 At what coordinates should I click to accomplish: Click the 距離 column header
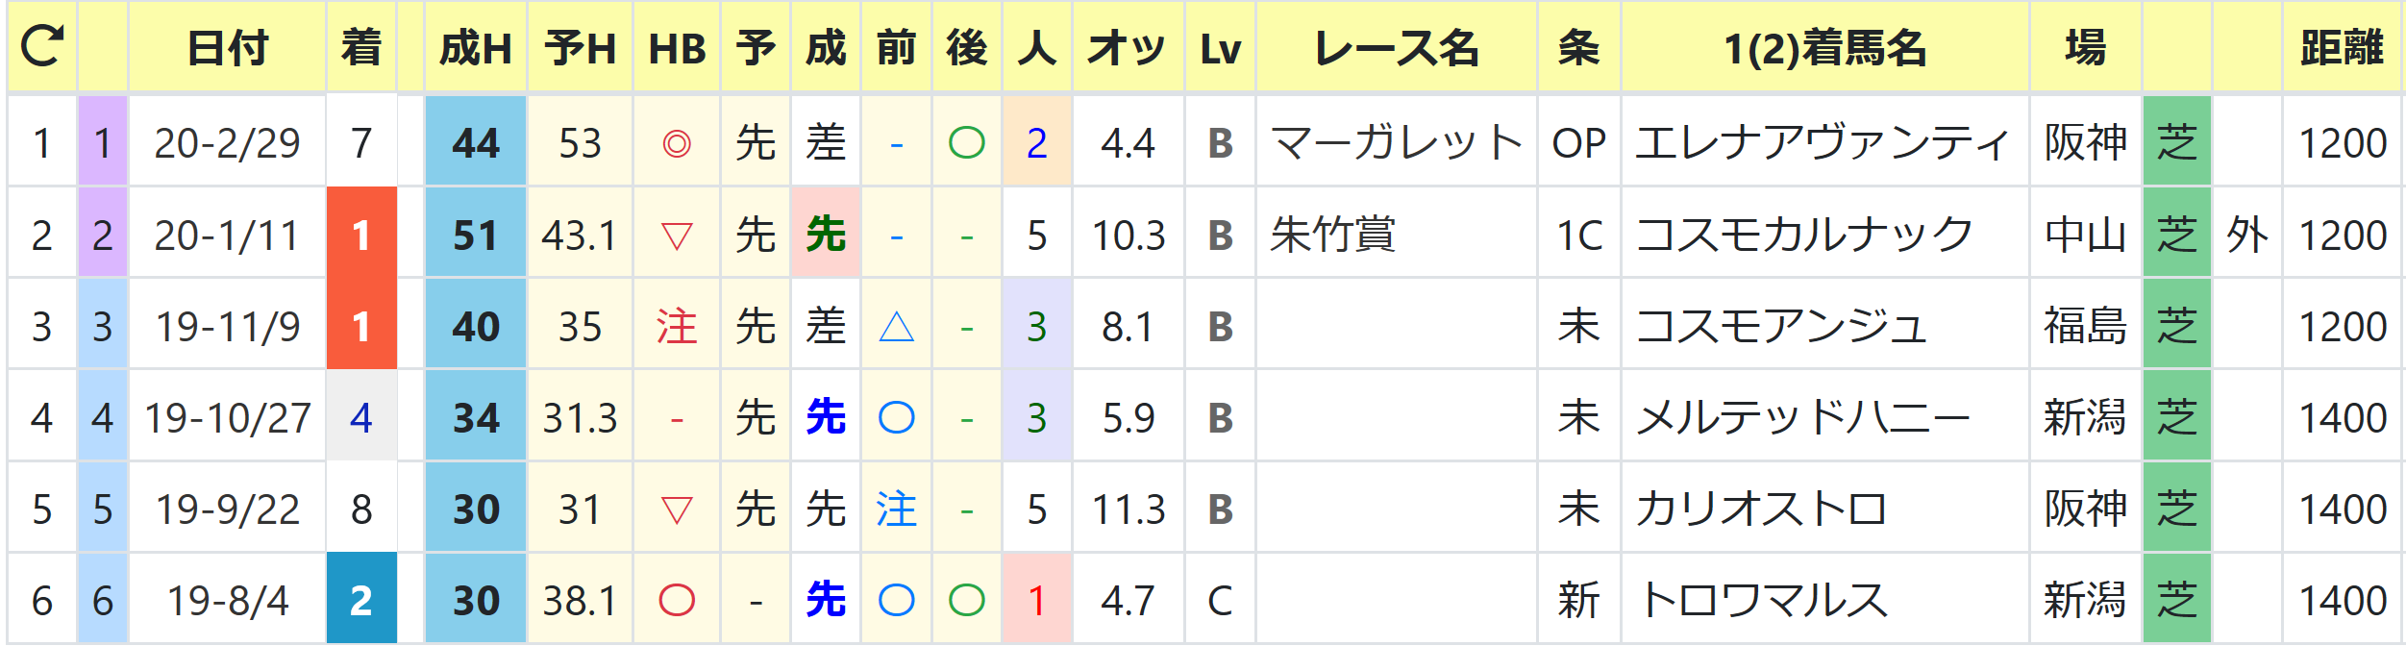2342,47
